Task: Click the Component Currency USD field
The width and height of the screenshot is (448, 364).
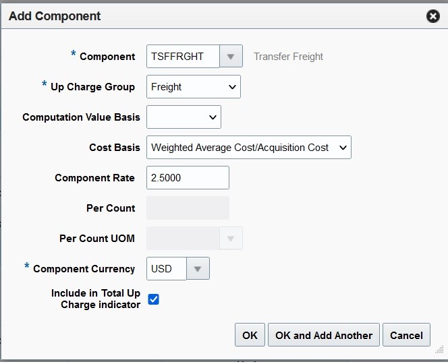Action: pyautogui.click(x=166, y=268)
